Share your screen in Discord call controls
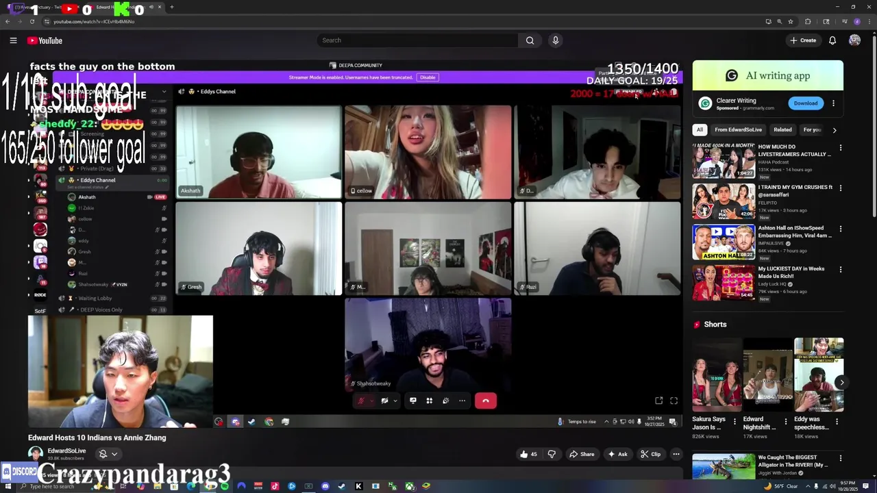Image resolution: width=877 pixels, height=493 pixels. click(412, 401)
